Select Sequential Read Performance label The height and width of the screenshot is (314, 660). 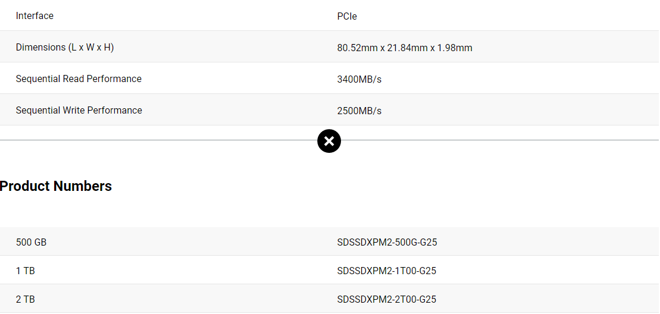click(x=79, y=79)
